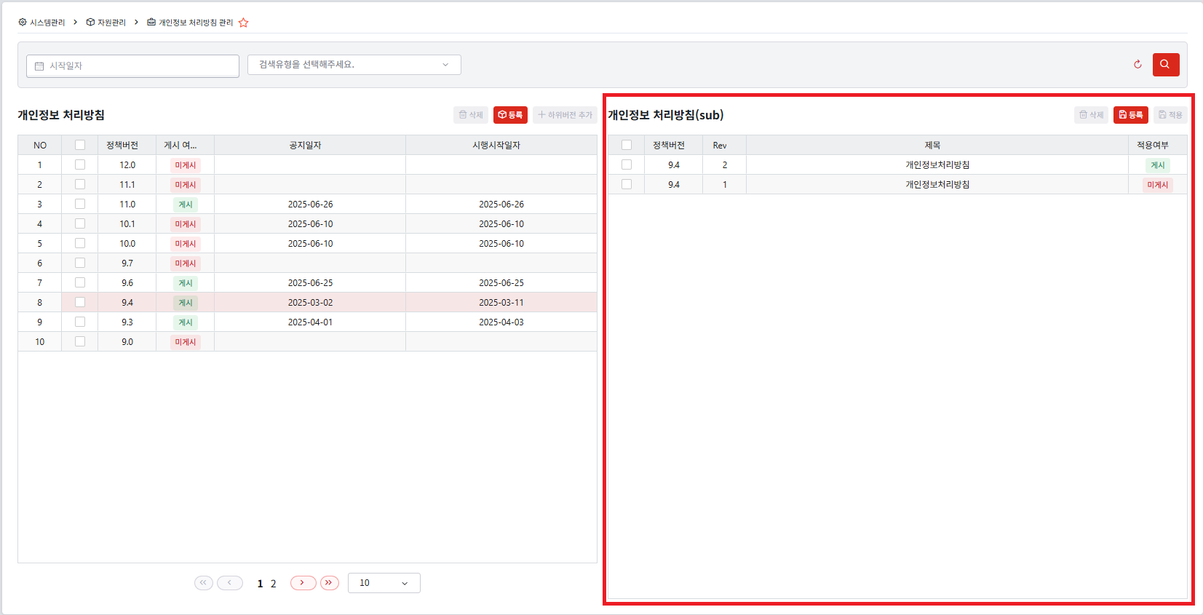This screenshot has height=615, width=1203.
Task: Jump to last page arrow
Action: click(x=330, y=583)
